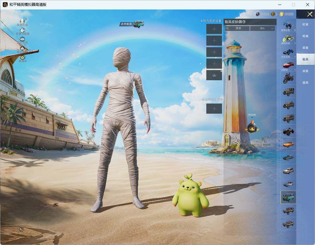Select the blue buggy vehicle skin
This screenshot has height=245, width=315.
(x=288, y=52)
